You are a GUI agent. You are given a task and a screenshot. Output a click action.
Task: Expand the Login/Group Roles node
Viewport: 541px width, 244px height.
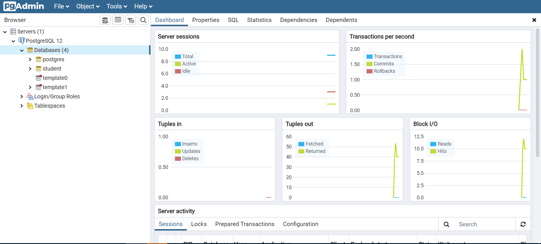coord(22,97)
